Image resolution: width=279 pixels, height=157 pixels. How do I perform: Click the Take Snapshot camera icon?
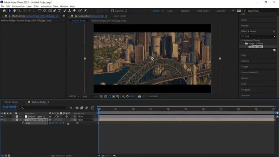(139, 96)
